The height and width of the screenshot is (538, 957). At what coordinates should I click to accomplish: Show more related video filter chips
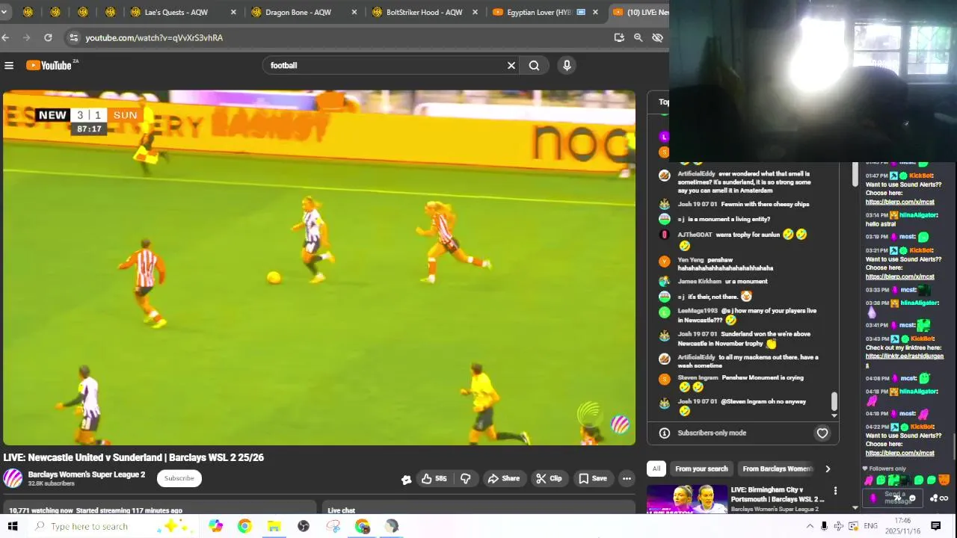pos(828,469)
